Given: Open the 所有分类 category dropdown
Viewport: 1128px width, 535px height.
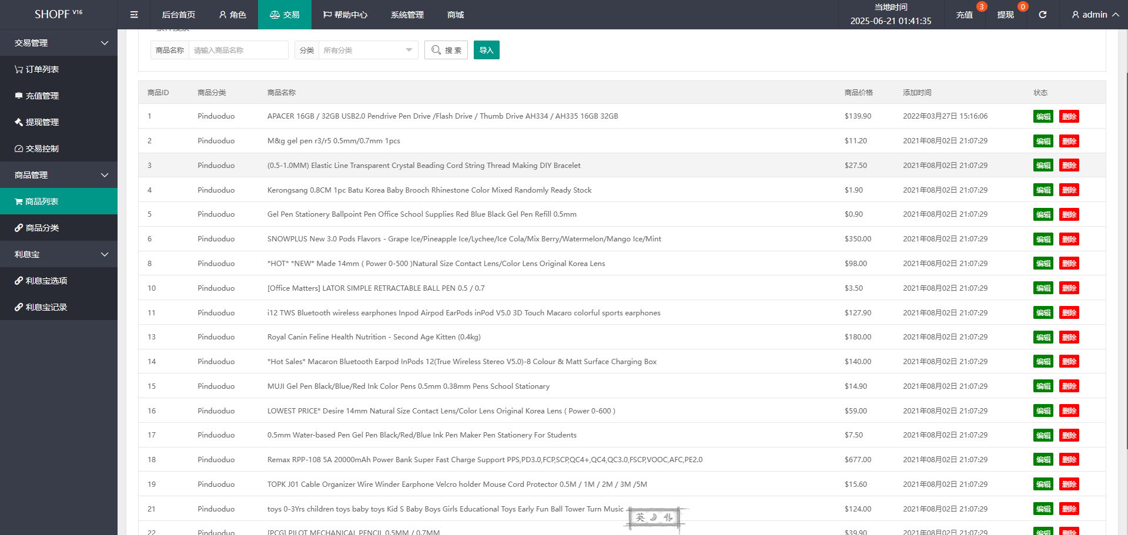Looking at the screenshot, I should (367, 51).
